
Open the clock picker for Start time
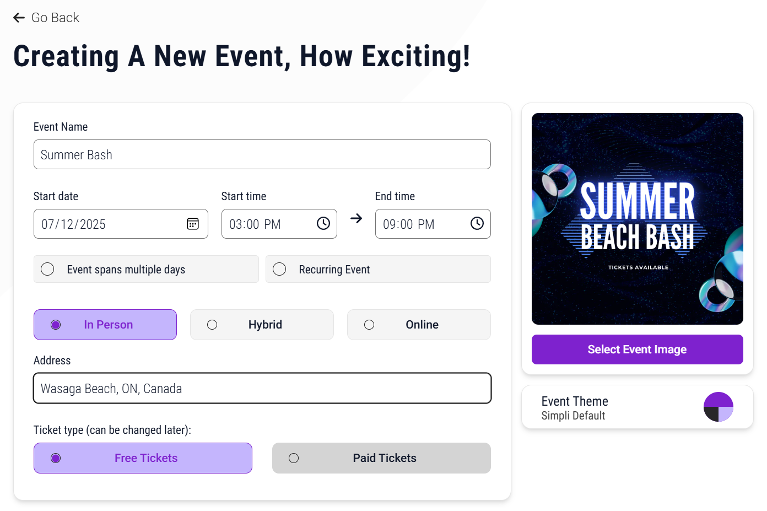tap(323, 224)
